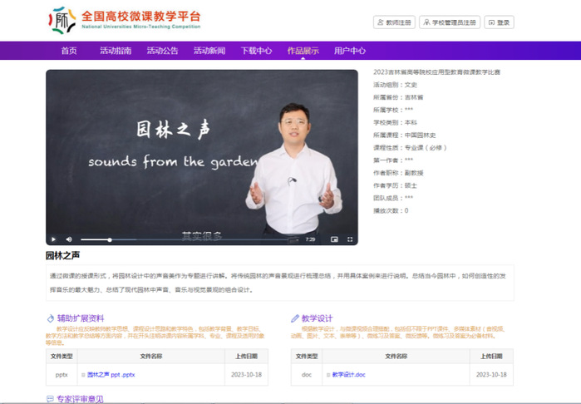This screenshot has height=404, width=581.
Task: Click the 学校类别:本科 line
Action: pyautogui.click(x=395, y=123)
